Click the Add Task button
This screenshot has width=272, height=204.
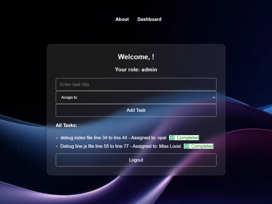click(136, 110)
